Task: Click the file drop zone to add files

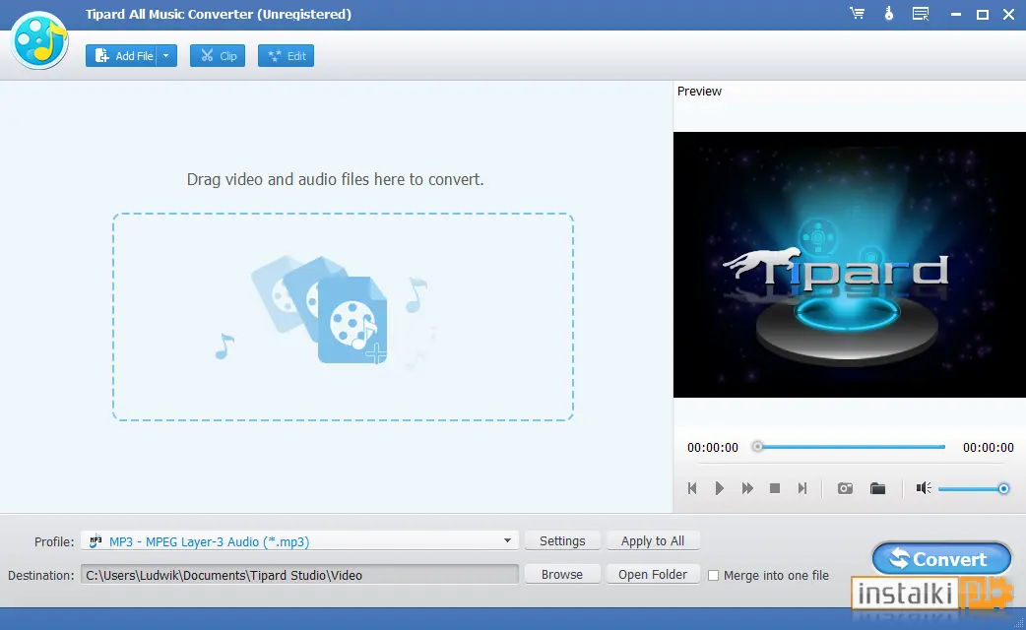Action: tap(343, 317)
